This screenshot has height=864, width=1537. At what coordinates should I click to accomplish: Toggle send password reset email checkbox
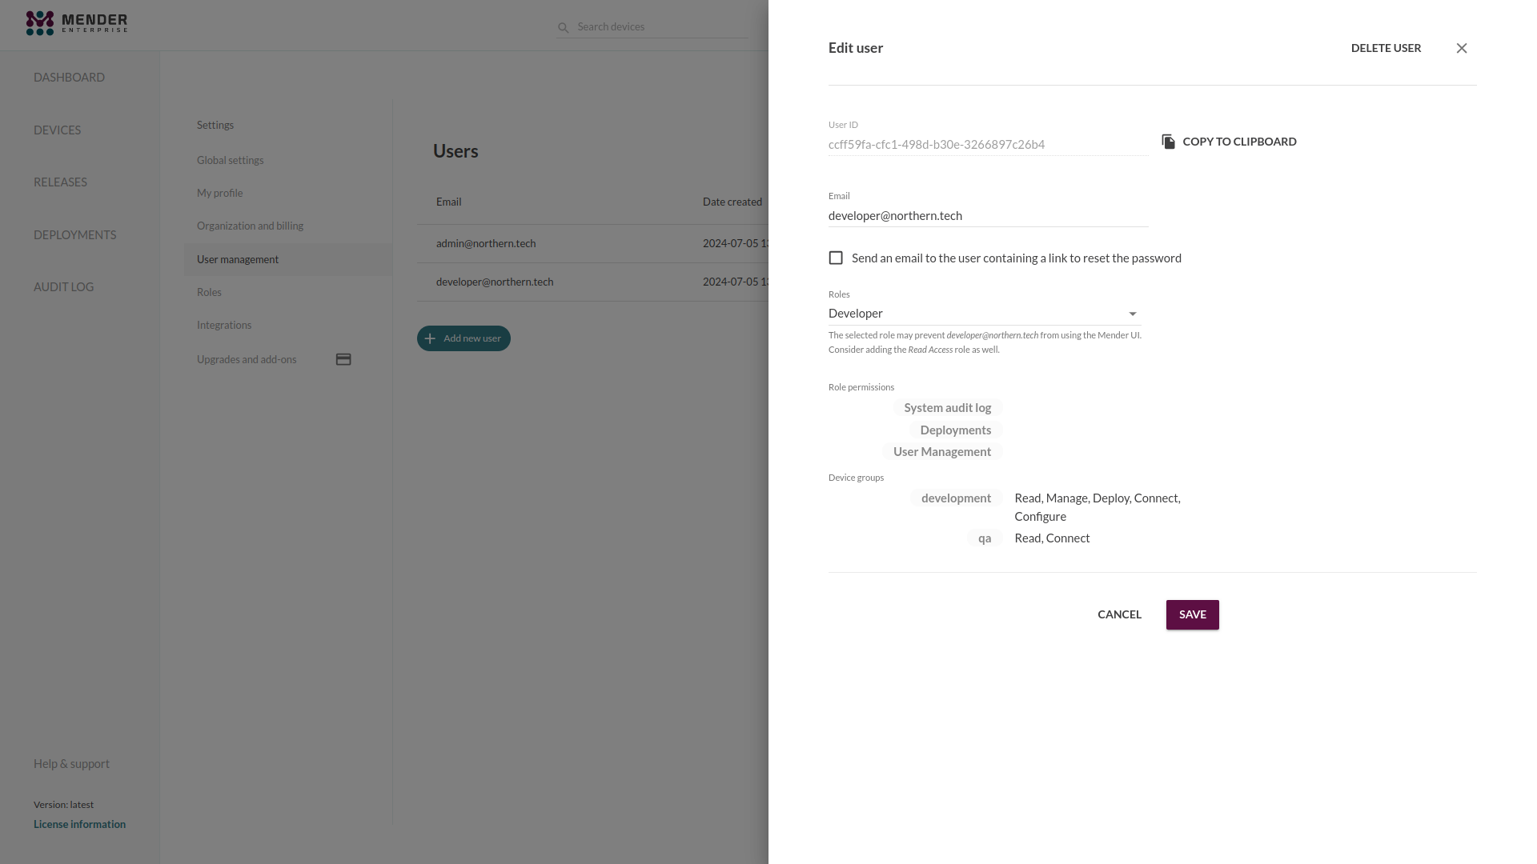click(835, 258)
